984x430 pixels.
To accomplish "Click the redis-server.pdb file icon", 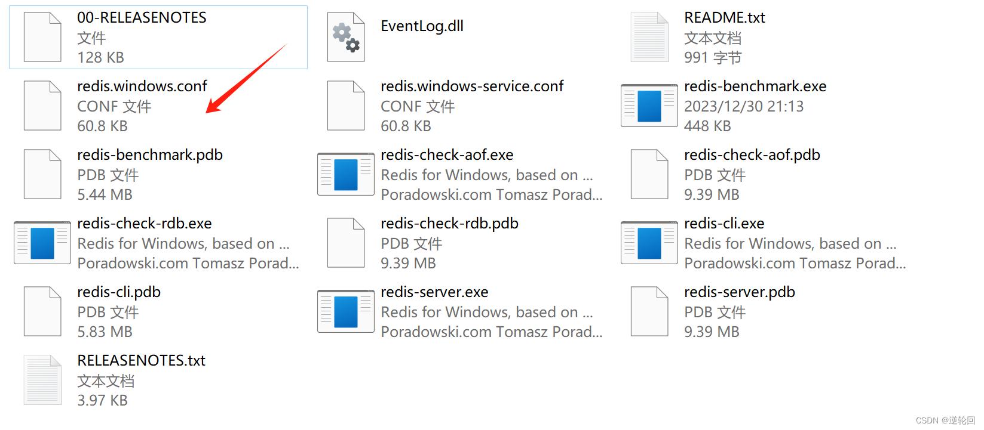I will [x=649, y=311].
